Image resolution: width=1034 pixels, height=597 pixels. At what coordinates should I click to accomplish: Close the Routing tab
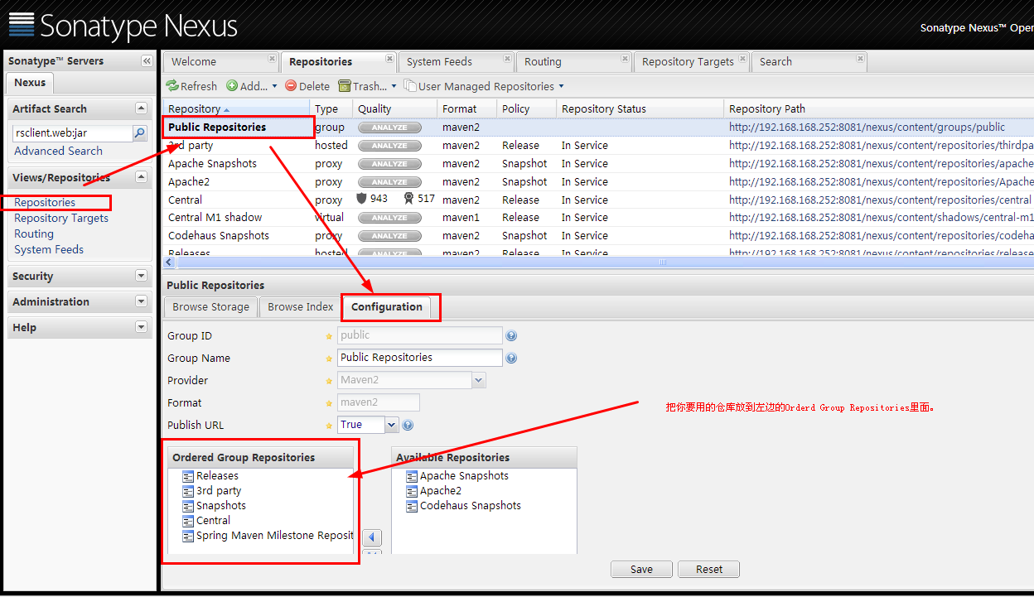[x=625, y=58]
